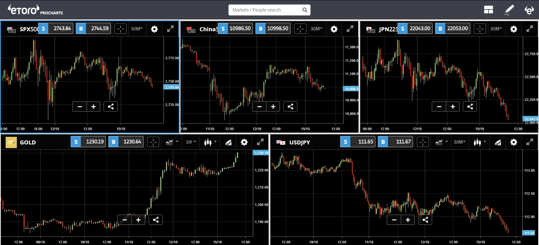Click SPX500 current price label 2,743.84
Image resolution: width=539 pixels, height=245 pixels.
[171, 87]
